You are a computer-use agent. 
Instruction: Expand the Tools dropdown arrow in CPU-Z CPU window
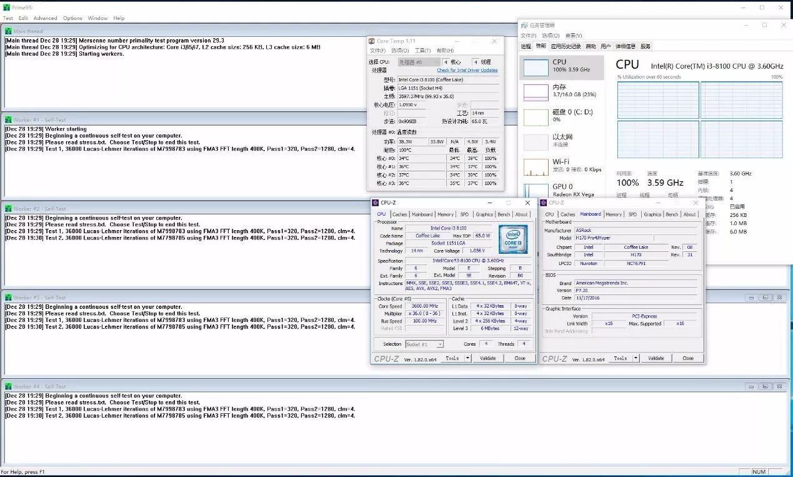(x=466, y=358)
